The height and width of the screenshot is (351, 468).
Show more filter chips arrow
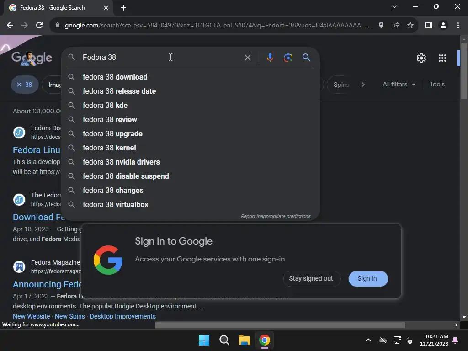pyautogui.click(x=363, y=85)
